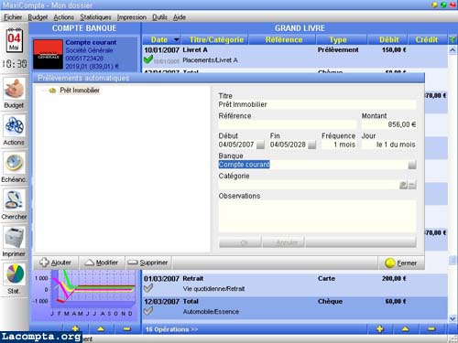This screenshot has height=343, width=458.
Task: Click the Modifier button
Action: pos(102,263)
